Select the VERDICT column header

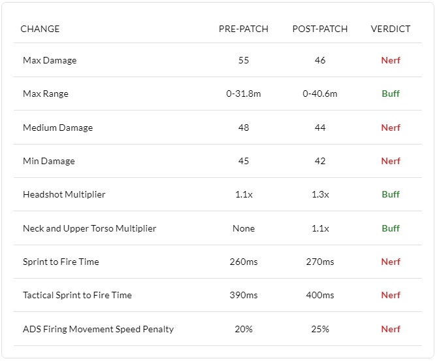click(391, 29)
